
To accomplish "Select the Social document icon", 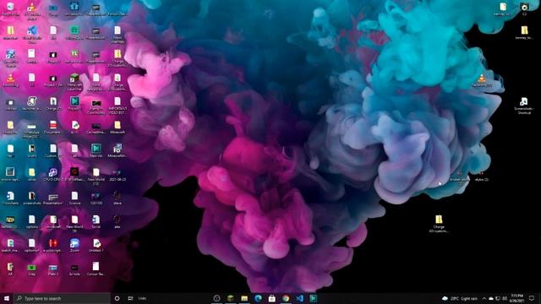I will pos(96,222).
